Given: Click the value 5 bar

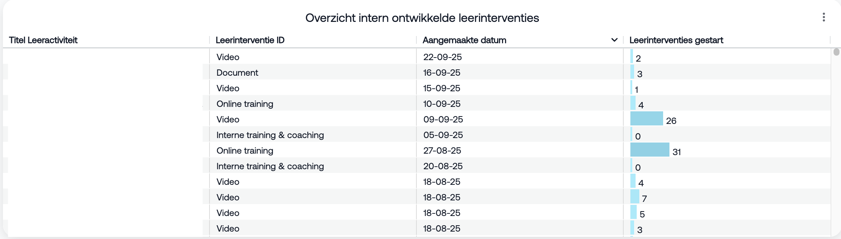Looking at the screenshot, I should click(633, 212).
